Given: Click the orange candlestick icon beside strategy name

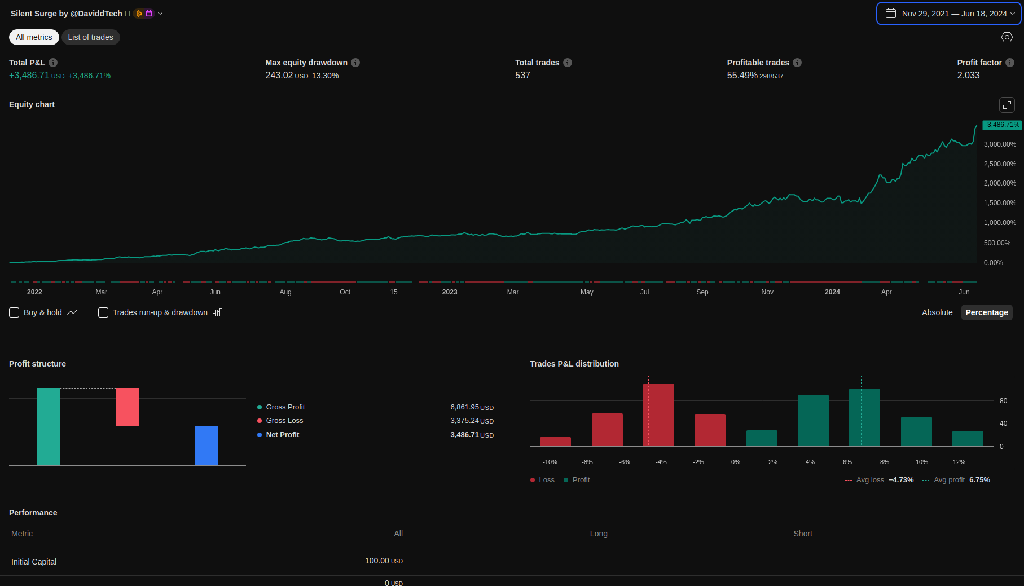Looking at the screenshot, I should click(139, 14).
